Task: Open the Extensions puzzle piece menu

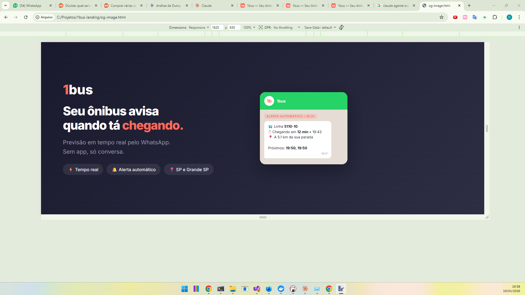Action: tap(495, 17)
